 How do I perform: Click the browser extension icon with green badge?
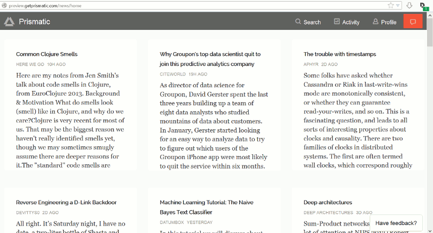[x=424, y=6]
